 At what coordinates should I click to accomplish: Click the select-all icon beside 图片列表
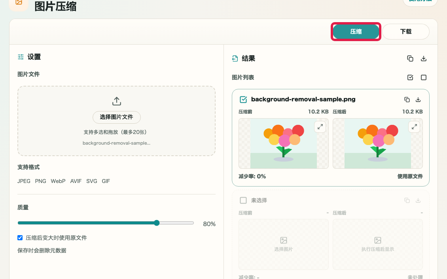pyautogui.click(x=410, y=77)
